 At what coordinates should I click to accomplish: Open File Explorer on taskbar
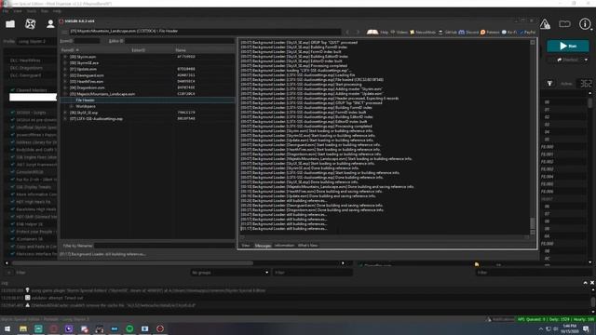(x=23, y=328)
